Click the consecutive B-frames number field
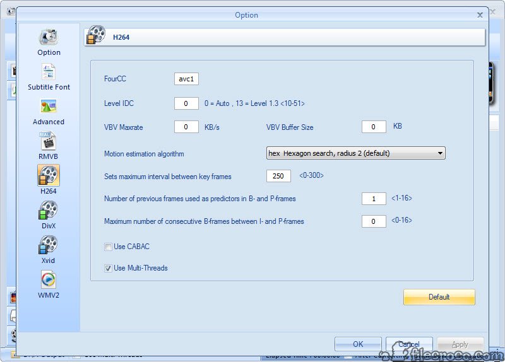Screen dimensions: 505x362 coord(374,221)
